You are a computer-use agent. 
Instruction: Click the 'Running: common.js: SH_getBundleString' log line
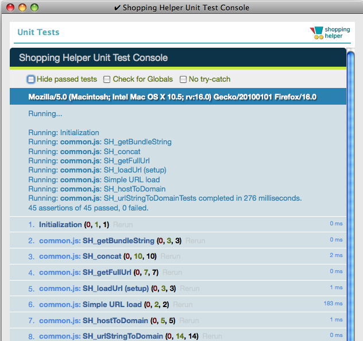point(100,142)
